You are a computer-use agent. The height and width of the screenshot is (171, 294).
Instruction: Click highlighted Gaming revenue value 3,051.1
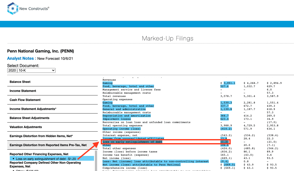point(229,83)
